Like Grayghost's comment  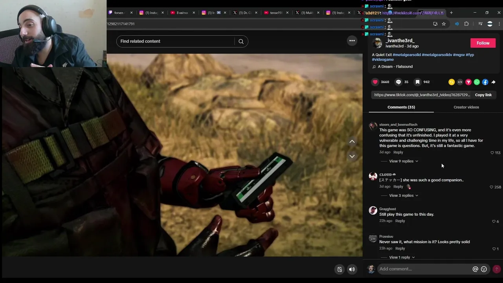point(494,221)
